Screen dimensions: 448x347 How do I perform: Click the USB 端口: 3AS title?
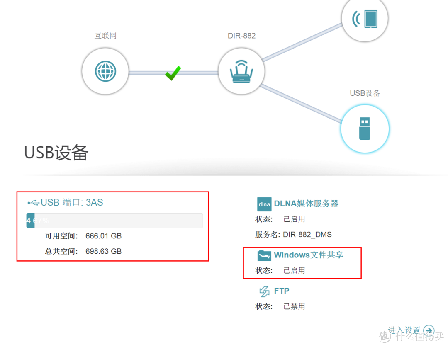point(72,202)
